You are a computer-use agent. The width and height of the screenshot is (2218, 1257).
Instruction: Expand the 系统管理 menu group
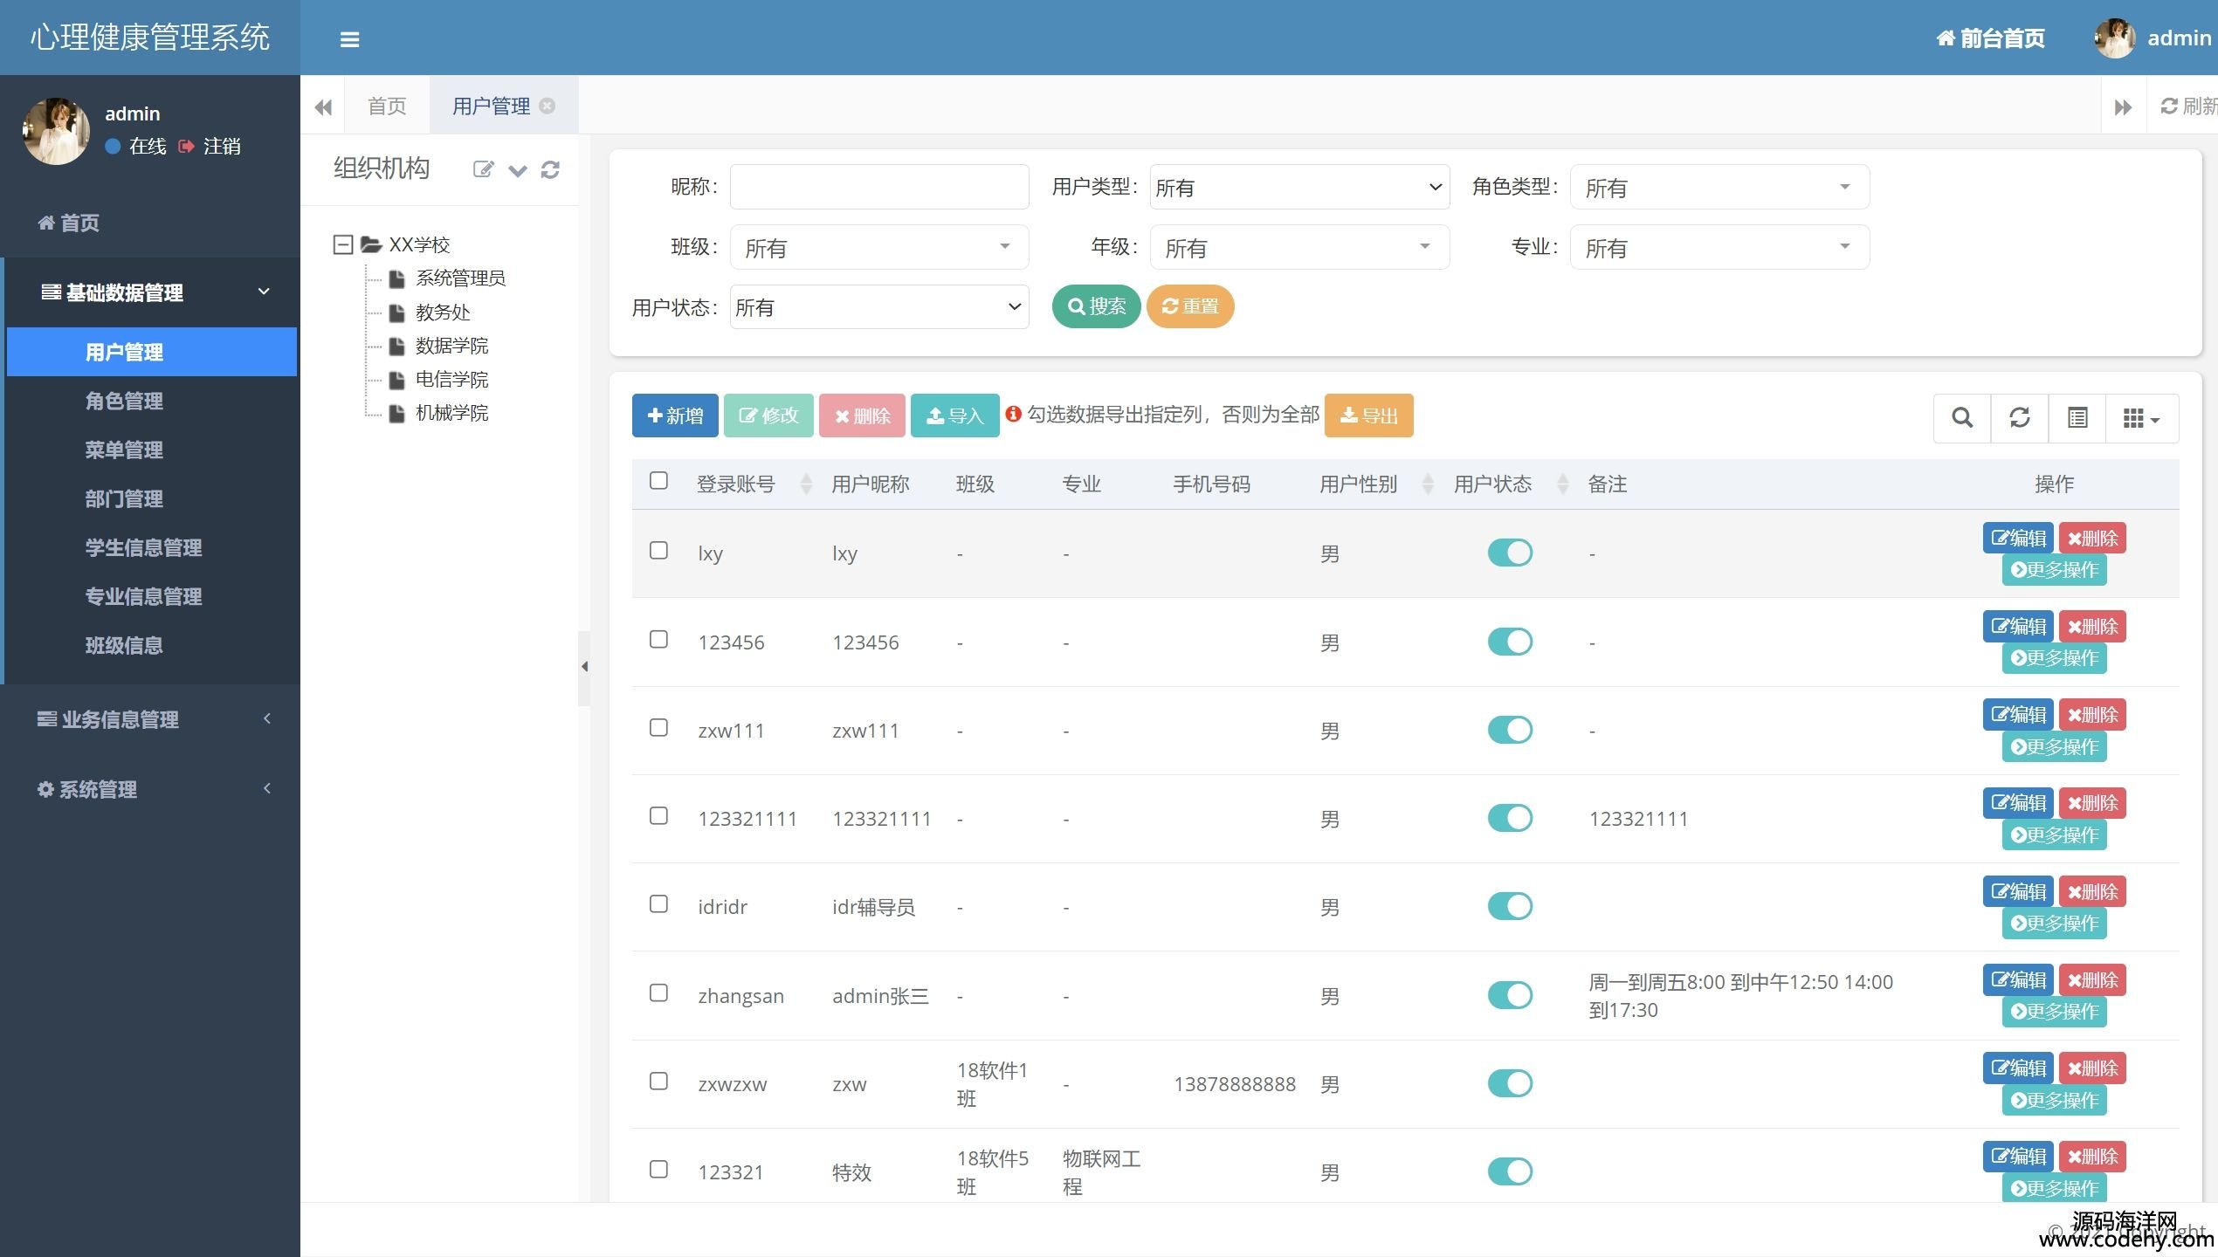point(150,789)
